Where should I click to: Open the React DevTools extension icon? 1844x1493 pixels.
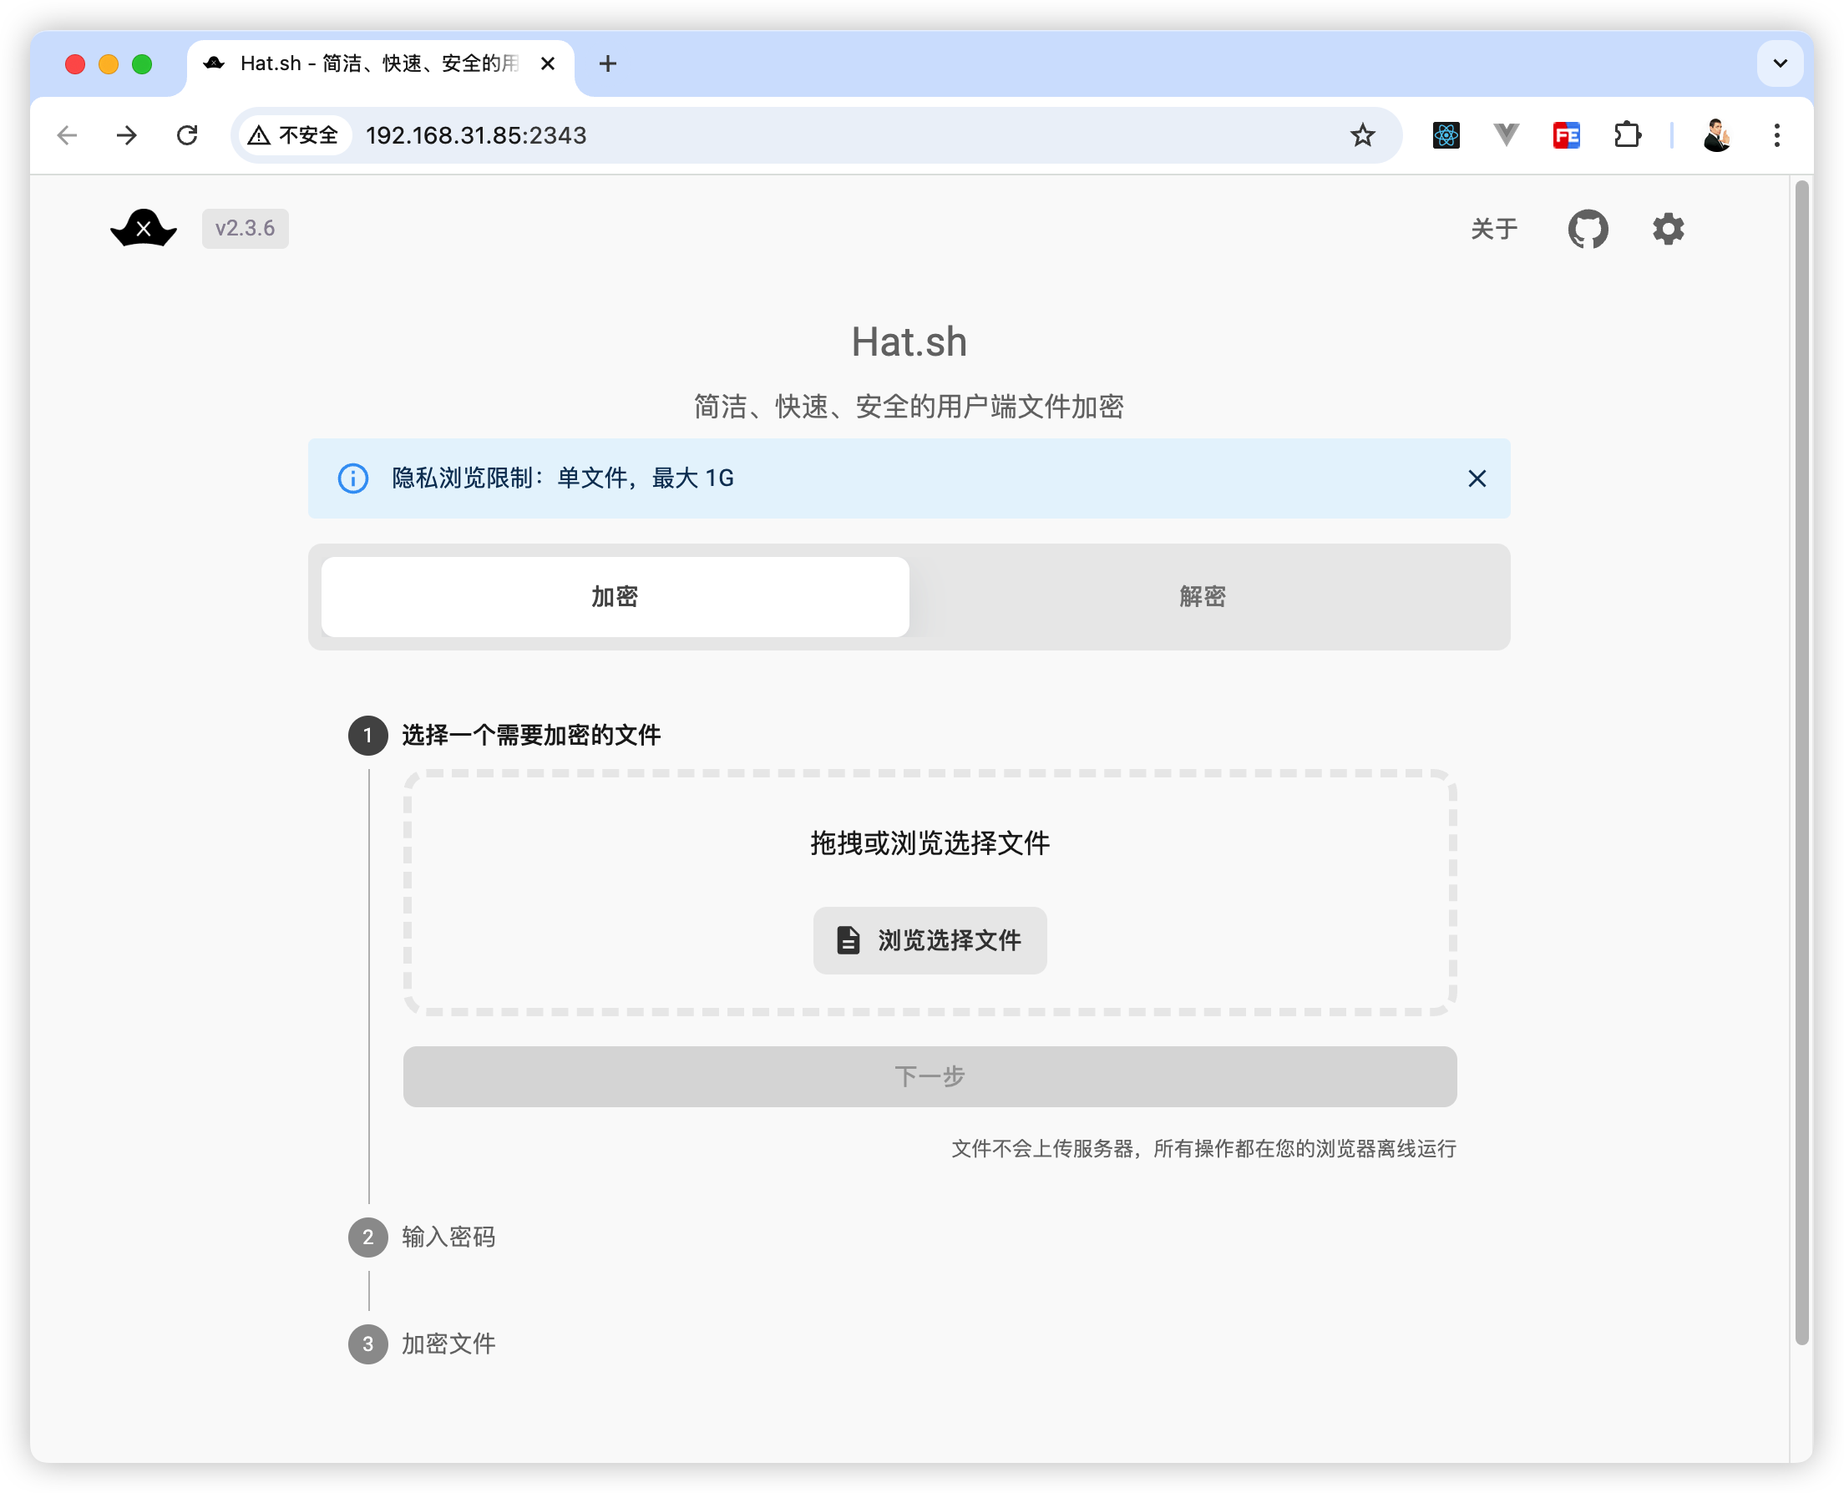click(x=1446, y=135)
